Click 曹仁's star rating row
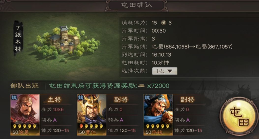 [x=91, y=127]
